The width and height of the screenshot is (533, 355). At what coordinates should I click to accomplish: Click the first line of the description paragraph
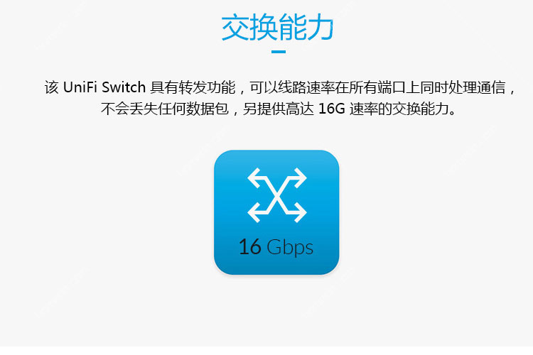pyautogui.click(x=281, y=87)
